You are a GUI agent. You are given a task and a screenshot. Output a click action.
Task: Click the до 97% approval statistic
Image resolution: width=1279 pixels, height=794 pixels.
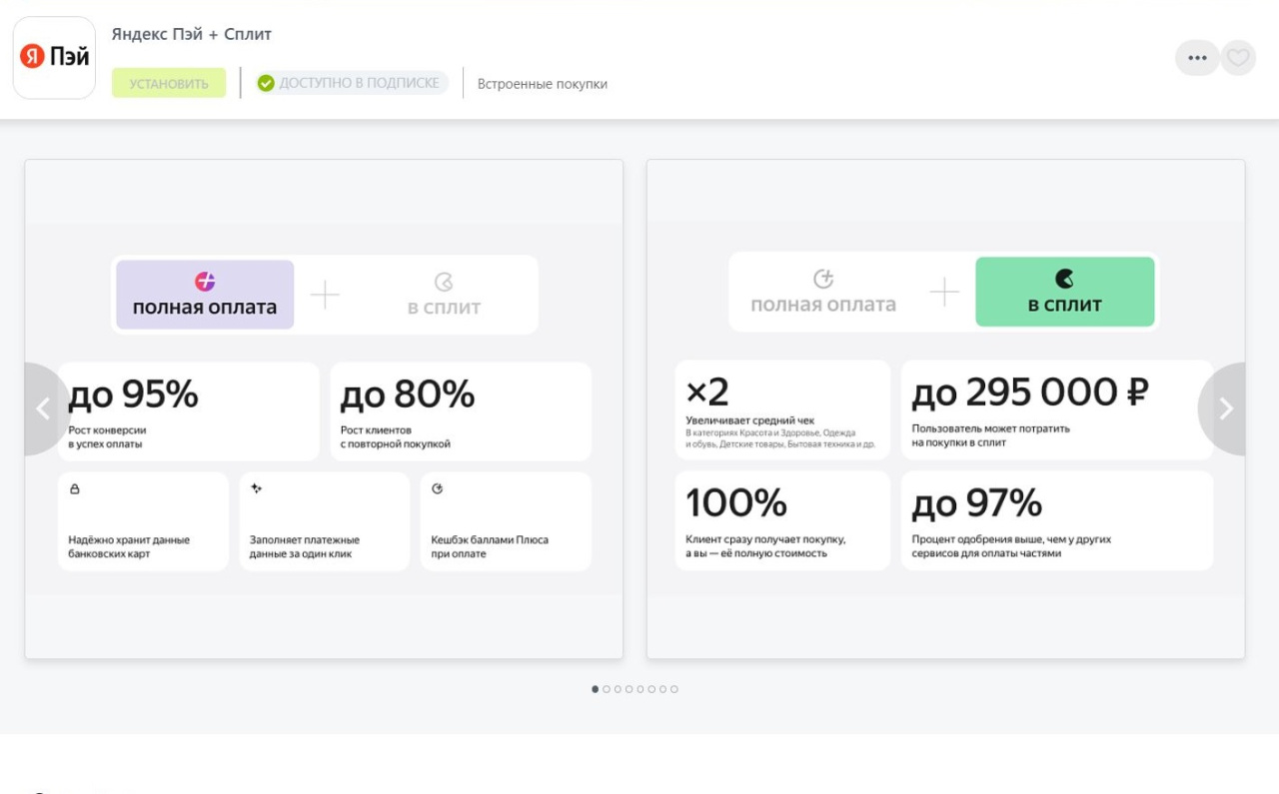[x=977, y=504]
